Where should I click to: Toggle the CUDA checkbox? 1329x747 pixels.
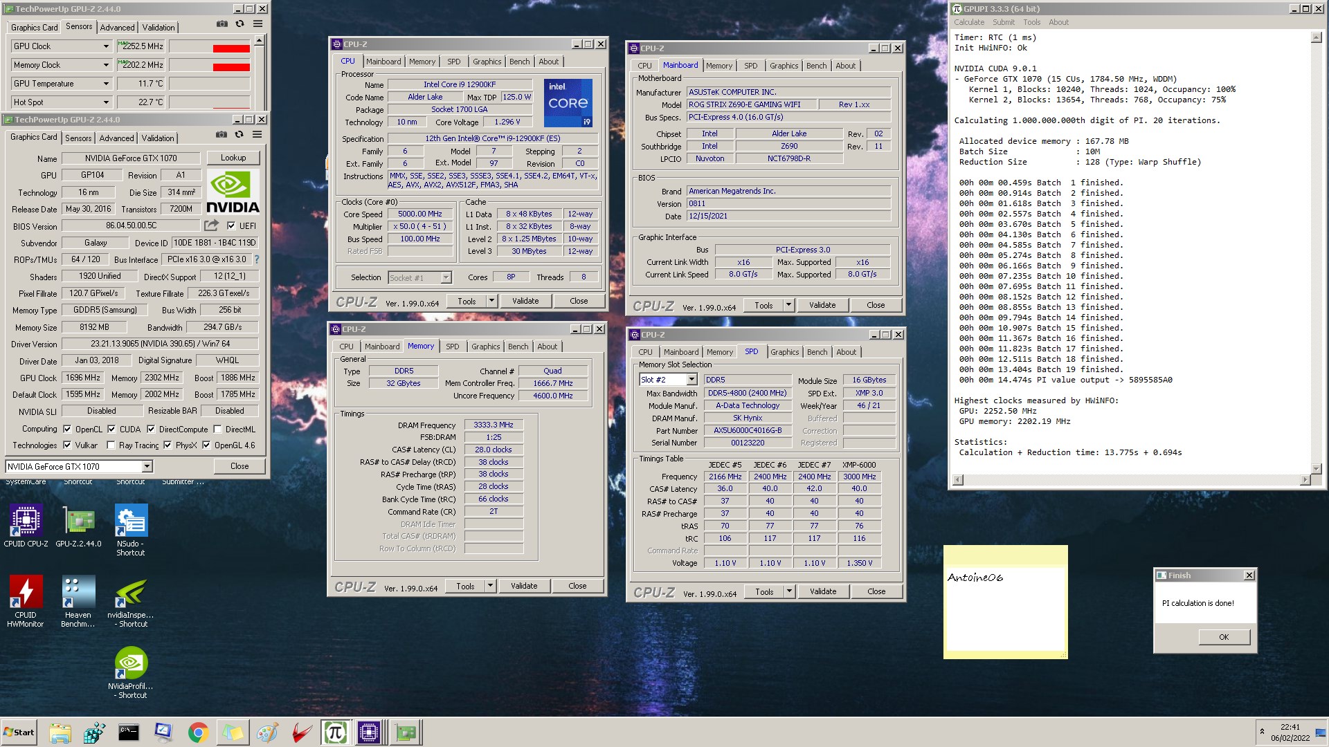click(111, 429)
